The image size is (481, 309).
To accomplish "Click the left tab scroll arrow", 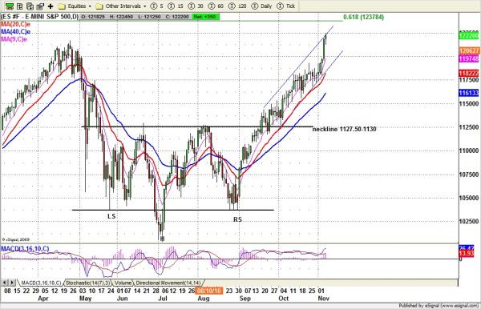I will [5, 283].
